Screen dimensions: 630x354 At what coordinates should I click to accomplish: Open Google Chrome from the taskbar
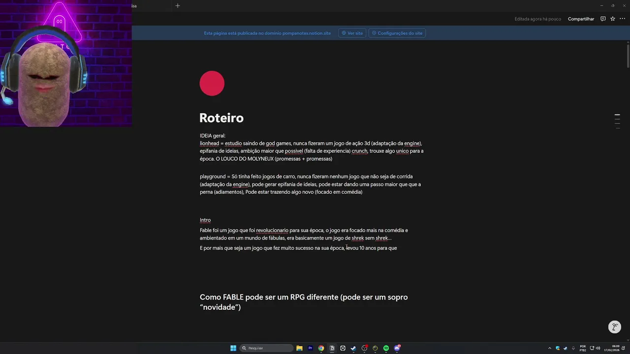pyautogui.click(x=321, y=348)
